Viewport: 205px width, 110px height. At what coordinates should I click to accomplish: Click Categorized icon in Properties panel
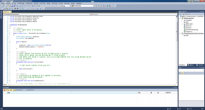180,73
